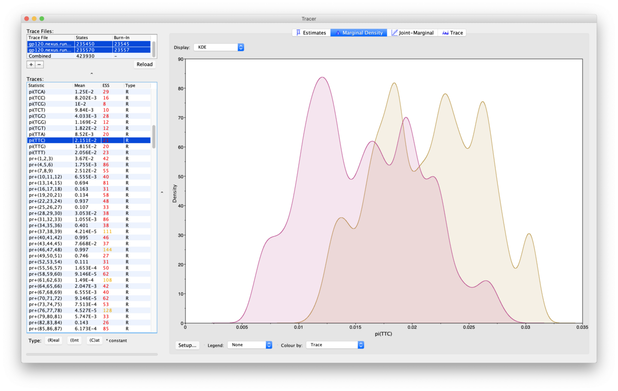
Task: Select first gp120.nexus.run trace file
Action: [89, 44]
